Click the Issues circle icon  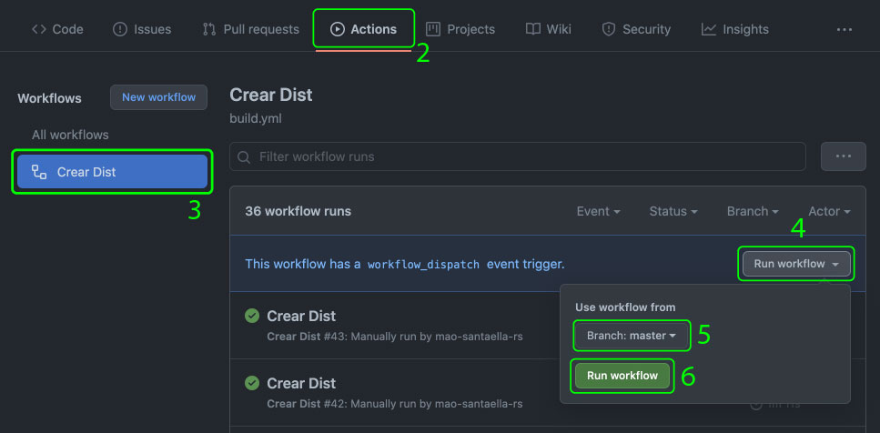tap(120, 29)
